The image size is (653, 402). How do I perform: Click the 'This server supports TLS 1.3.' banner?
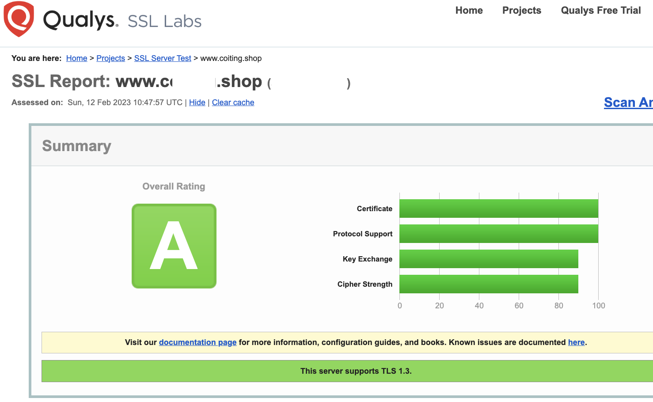347,371
